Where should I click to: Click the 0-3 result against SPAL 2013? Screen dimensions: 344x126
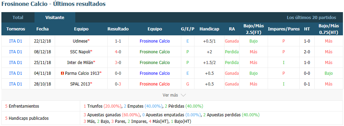coord(118,84)
